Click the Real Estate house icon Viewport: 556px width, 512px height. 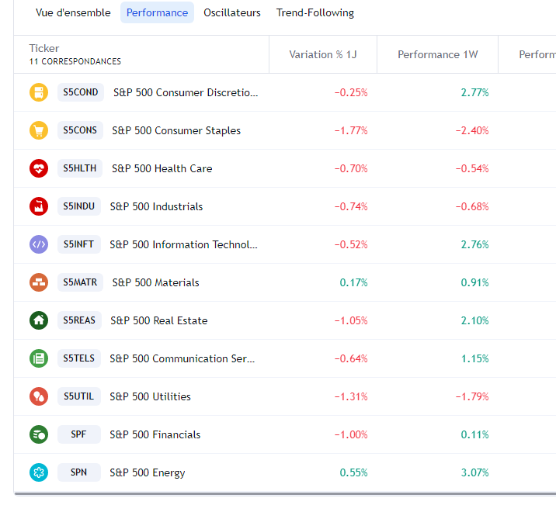pyautogui.click(x=39, y=320)
